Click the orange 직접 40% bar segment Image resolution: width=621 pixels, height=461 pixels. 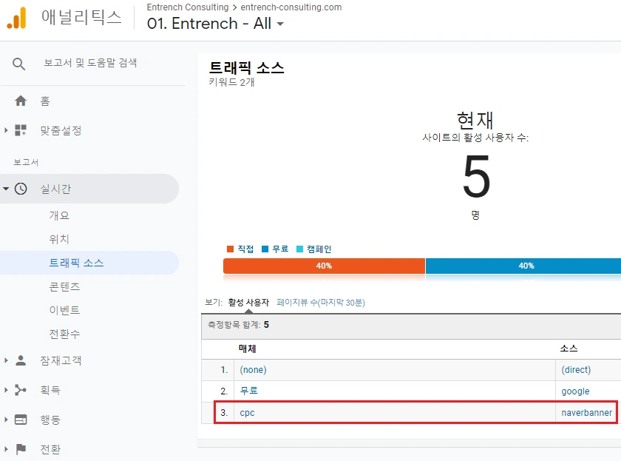324,266
